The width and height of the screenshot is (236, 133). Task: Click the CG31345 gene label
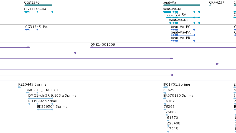(32, 2)
